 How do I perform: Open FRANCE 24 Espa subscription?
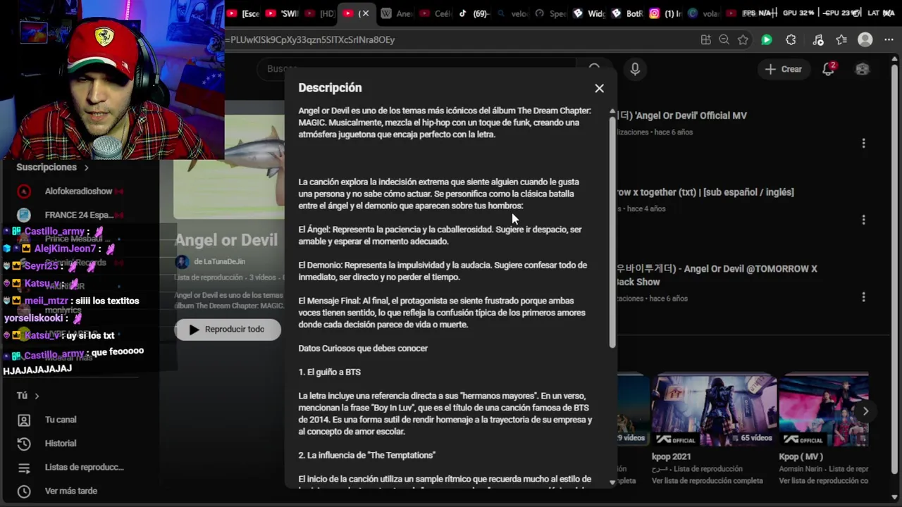(79, 215)
